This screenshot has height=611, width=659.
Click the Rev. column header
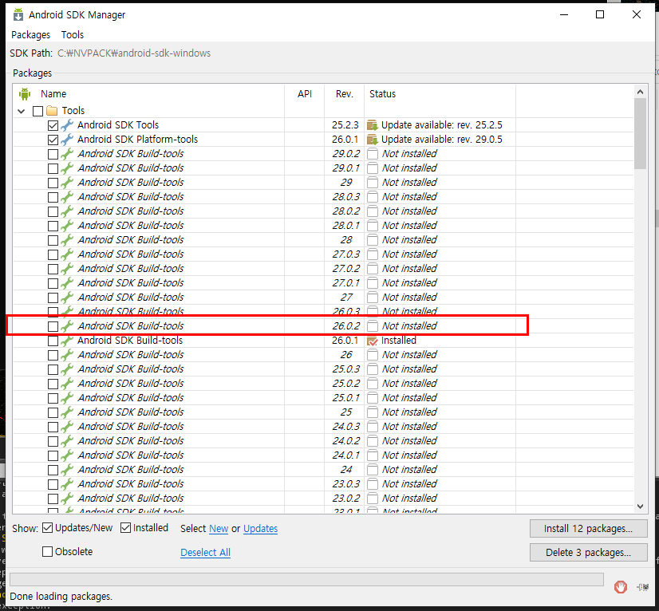344,93
